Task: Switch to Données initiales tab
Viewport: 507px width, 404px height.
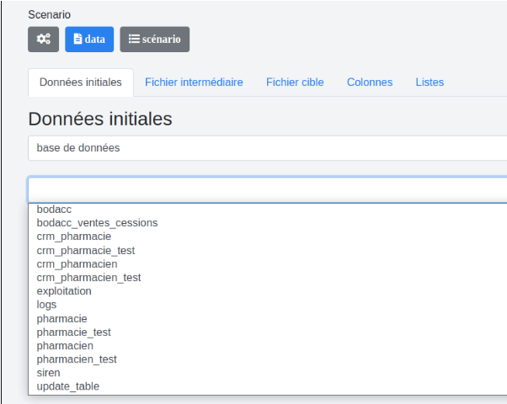Action: (81, 82)
